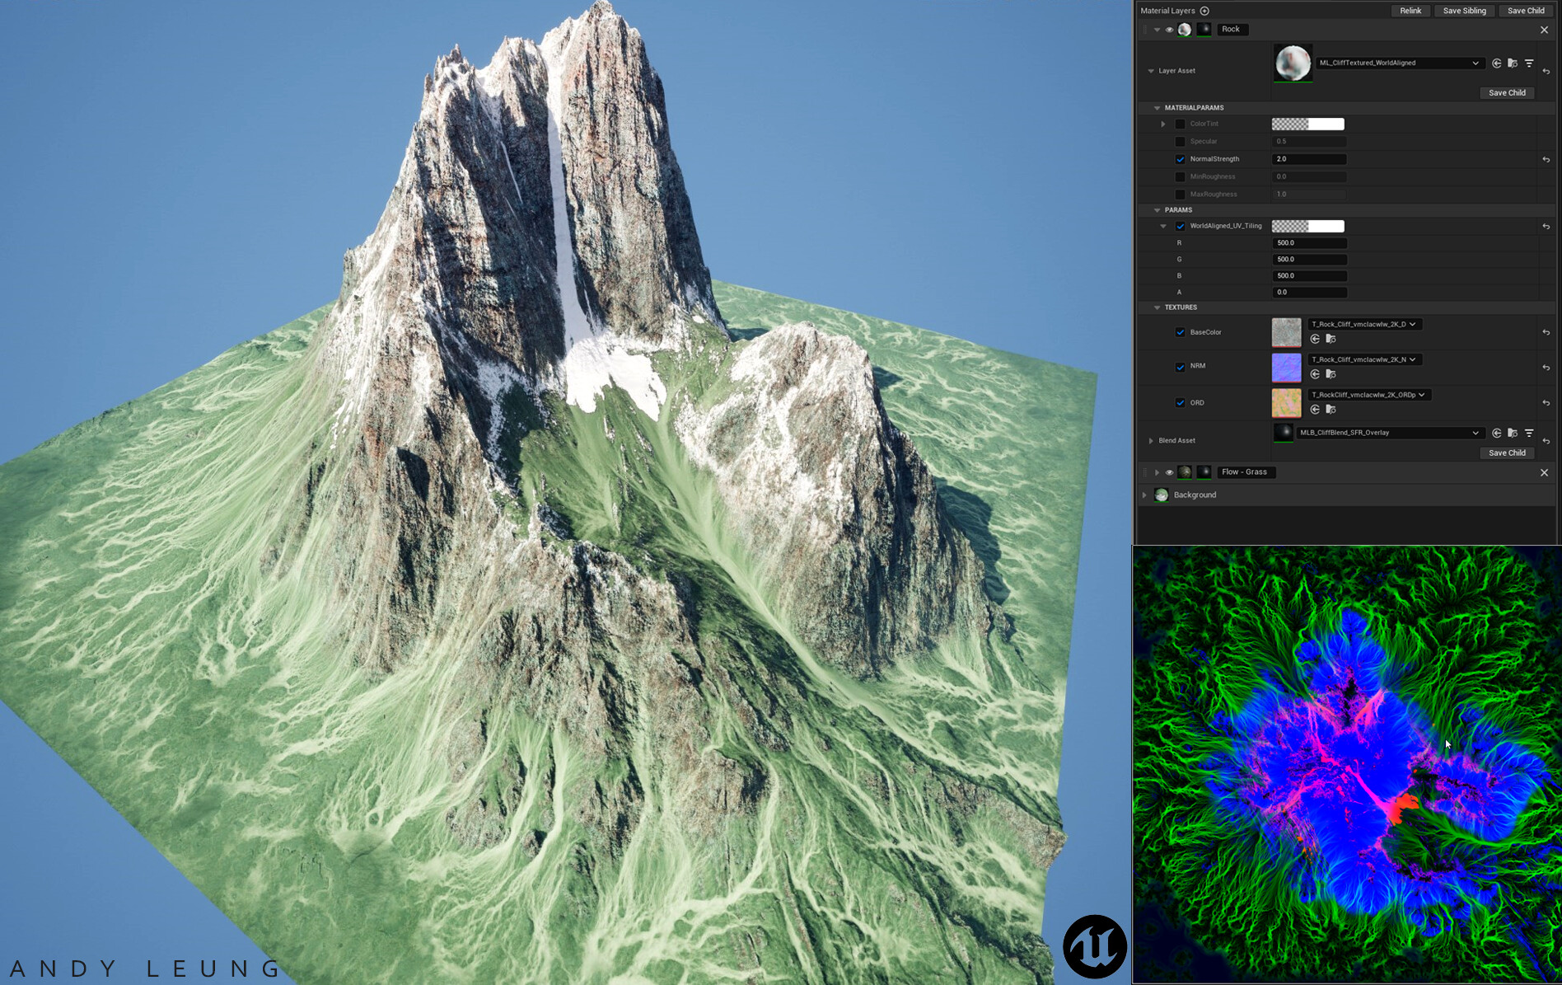The height and width of the screenshot is (985, 1562).
Task: Expand the Blend Asset section
Action: tap(1151, 441)
